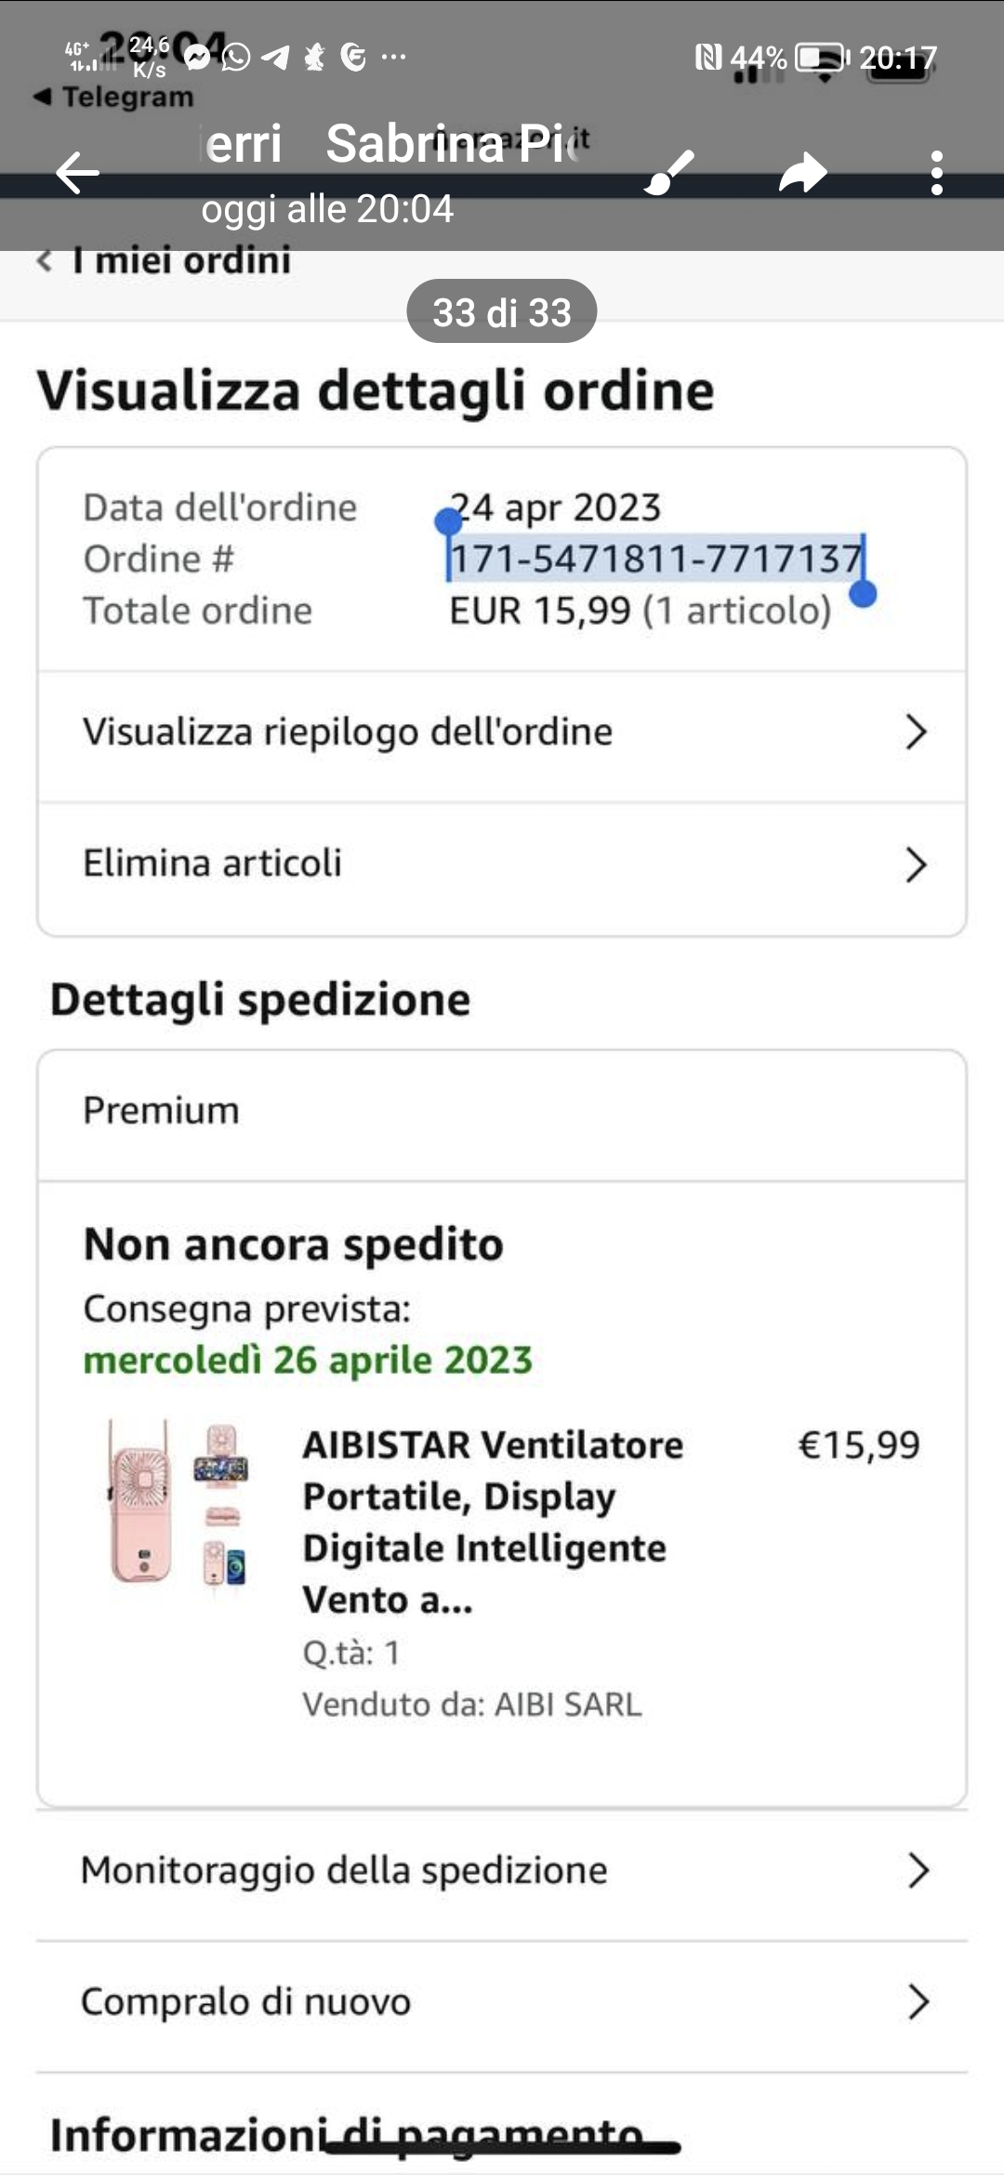Open Compralo di nuovo row
The image size is (1004, 2175).
[x=502, y=2001]
